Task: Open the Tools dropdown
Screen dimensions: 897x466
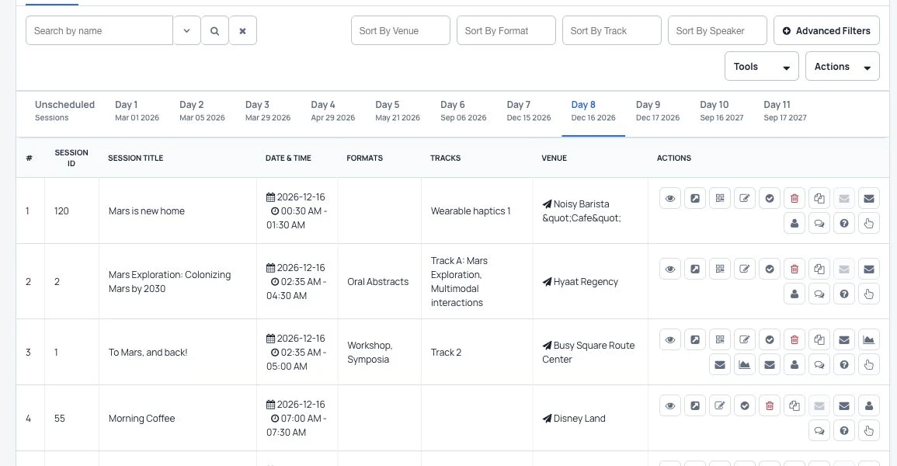Action: [761, 66]
